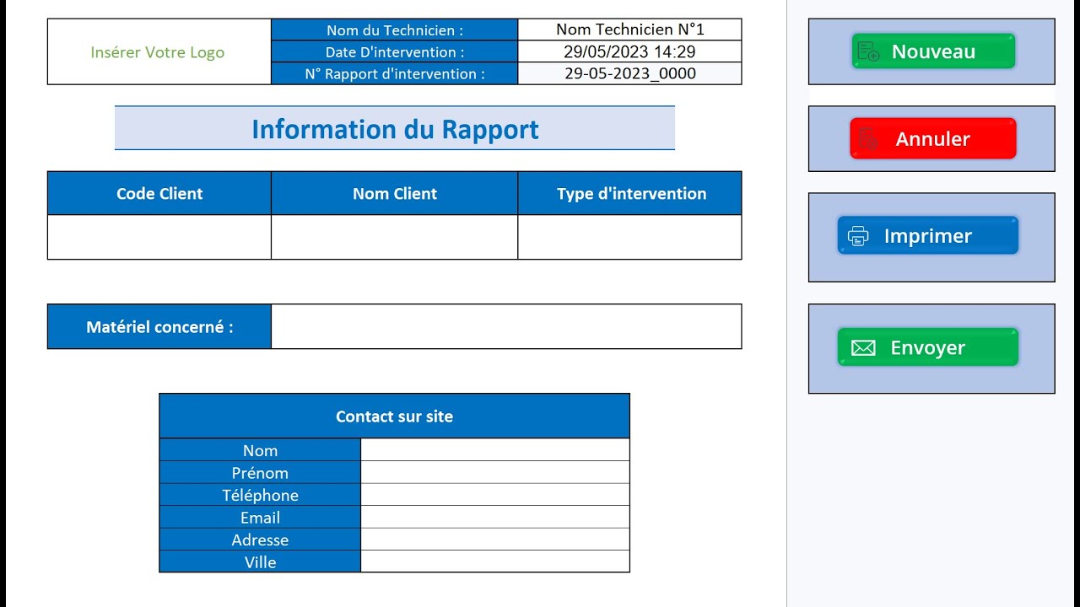
Task: Click the 'Nom du Technicien :' label
Action: click(x=395, y=30)
